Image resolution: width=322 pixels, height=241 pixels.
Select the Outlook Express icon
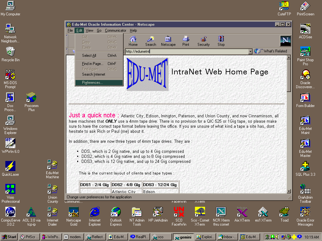click(x=116, y=217)
